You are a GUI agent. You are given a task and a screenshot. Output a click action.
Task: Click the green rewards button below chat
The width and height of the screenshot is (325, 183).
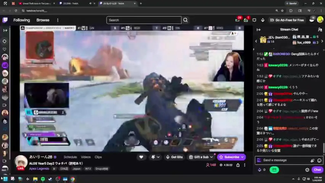click(x=274, y=170)
